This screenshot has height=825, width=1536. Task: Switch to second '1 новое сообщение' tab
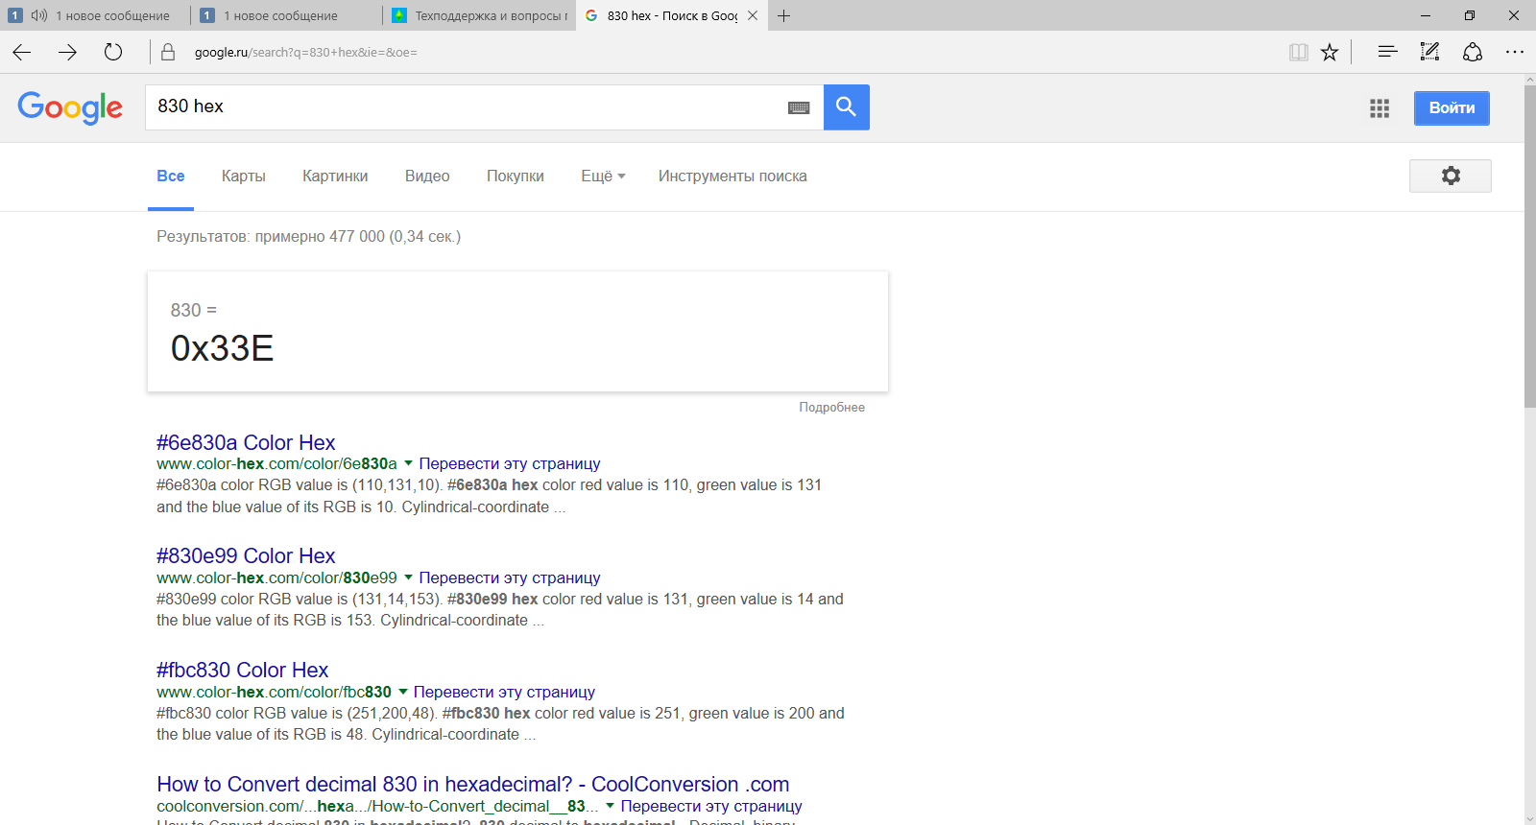click(x=286, y=15)
